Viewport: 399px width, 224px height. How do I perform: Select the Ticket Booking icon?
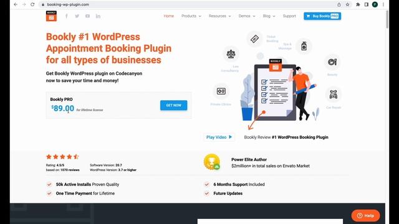254,39
